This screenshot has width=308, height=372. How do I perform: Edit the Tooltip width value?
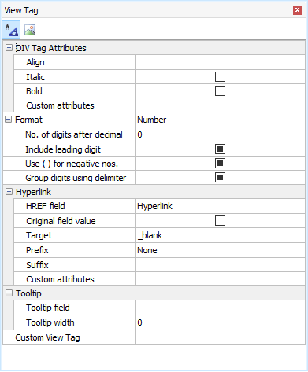[221, 322]
